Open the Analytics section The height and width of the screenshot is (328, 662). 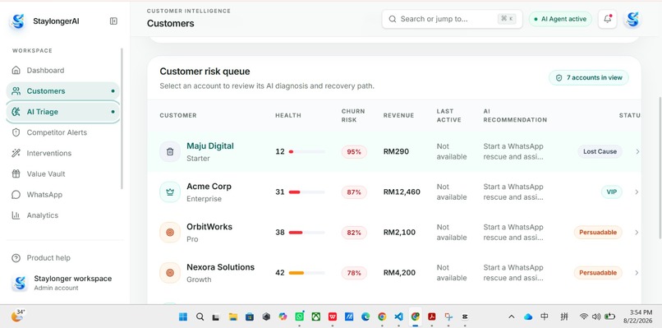[x=63, y=215]
